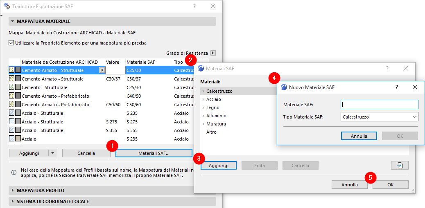The image size is (425, 208).
Task: Click beige swatch of plain Acciaio row
Action: 18,139
